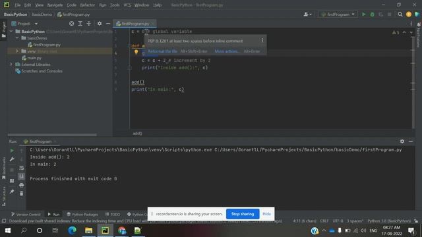Open Search Everywhere magnifier icon

pyautogui.click(x=400, y=14)
